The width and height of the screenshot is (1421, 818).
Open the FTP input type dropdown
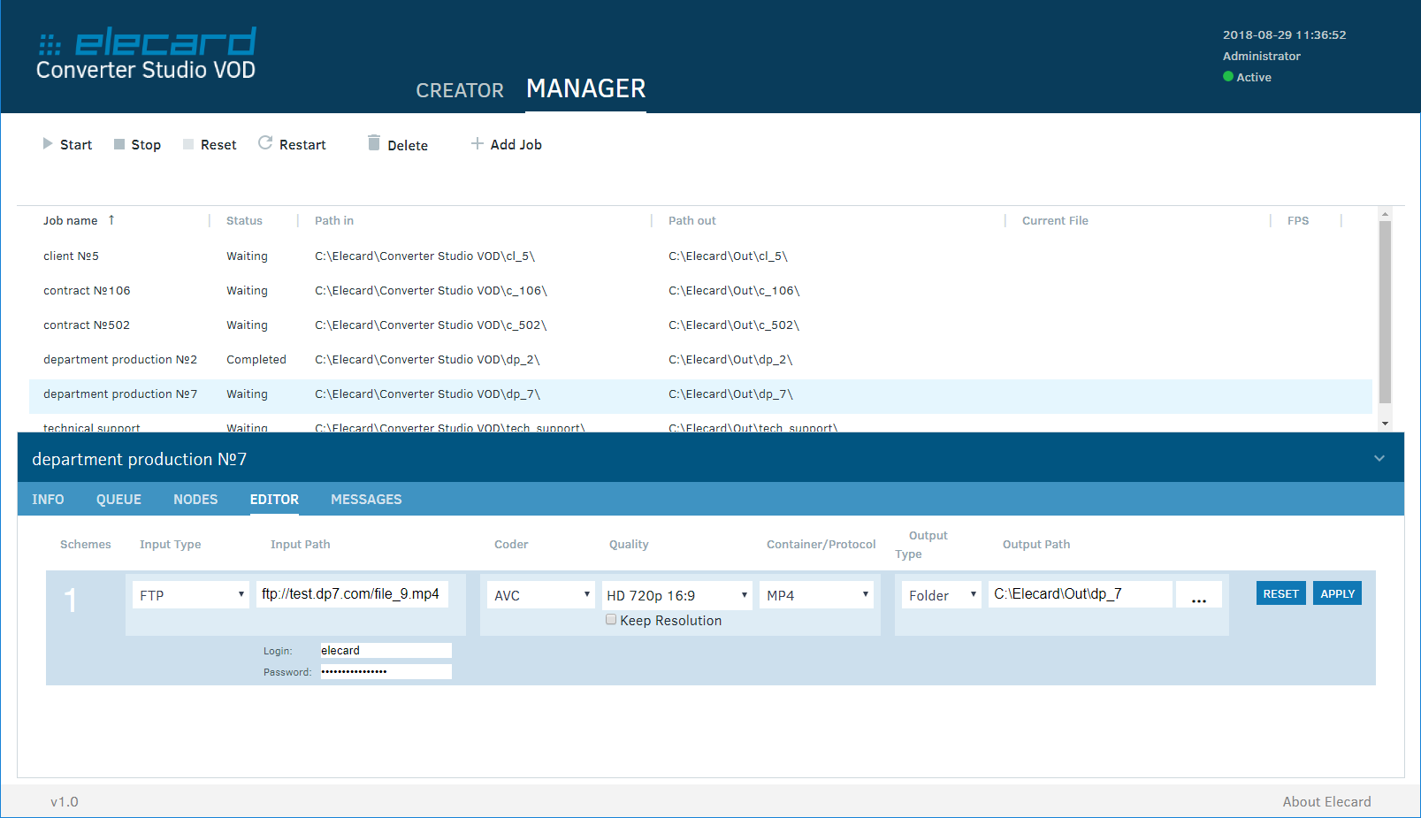pyautogui.click(x=190, y=595)
